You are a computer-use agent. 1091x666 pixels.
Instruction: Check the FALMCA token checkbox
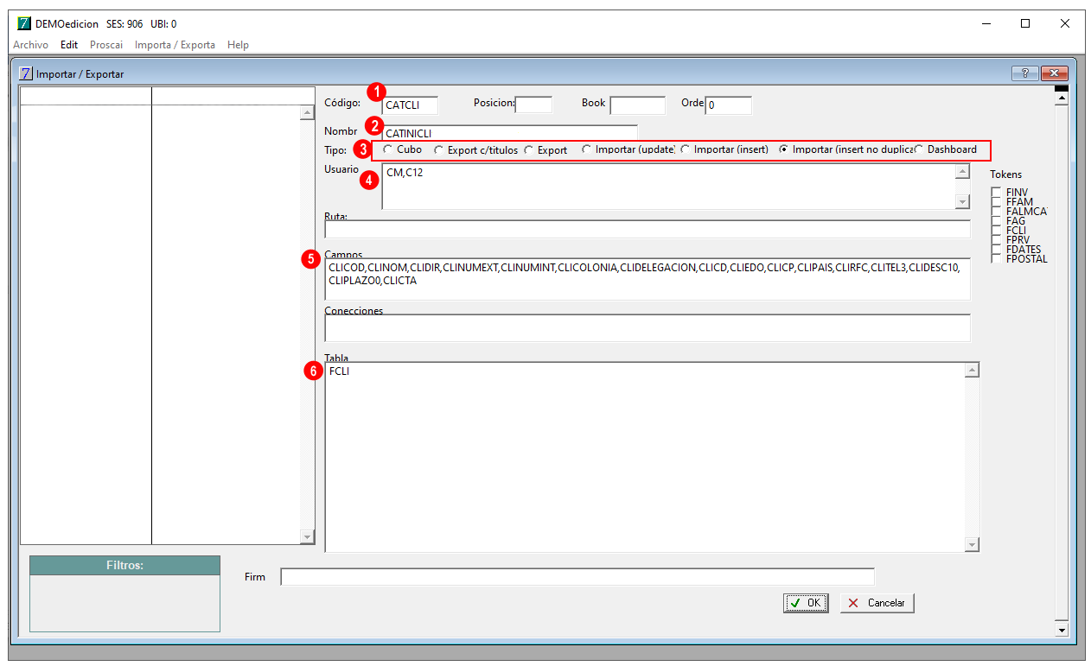tap(998, 211)
